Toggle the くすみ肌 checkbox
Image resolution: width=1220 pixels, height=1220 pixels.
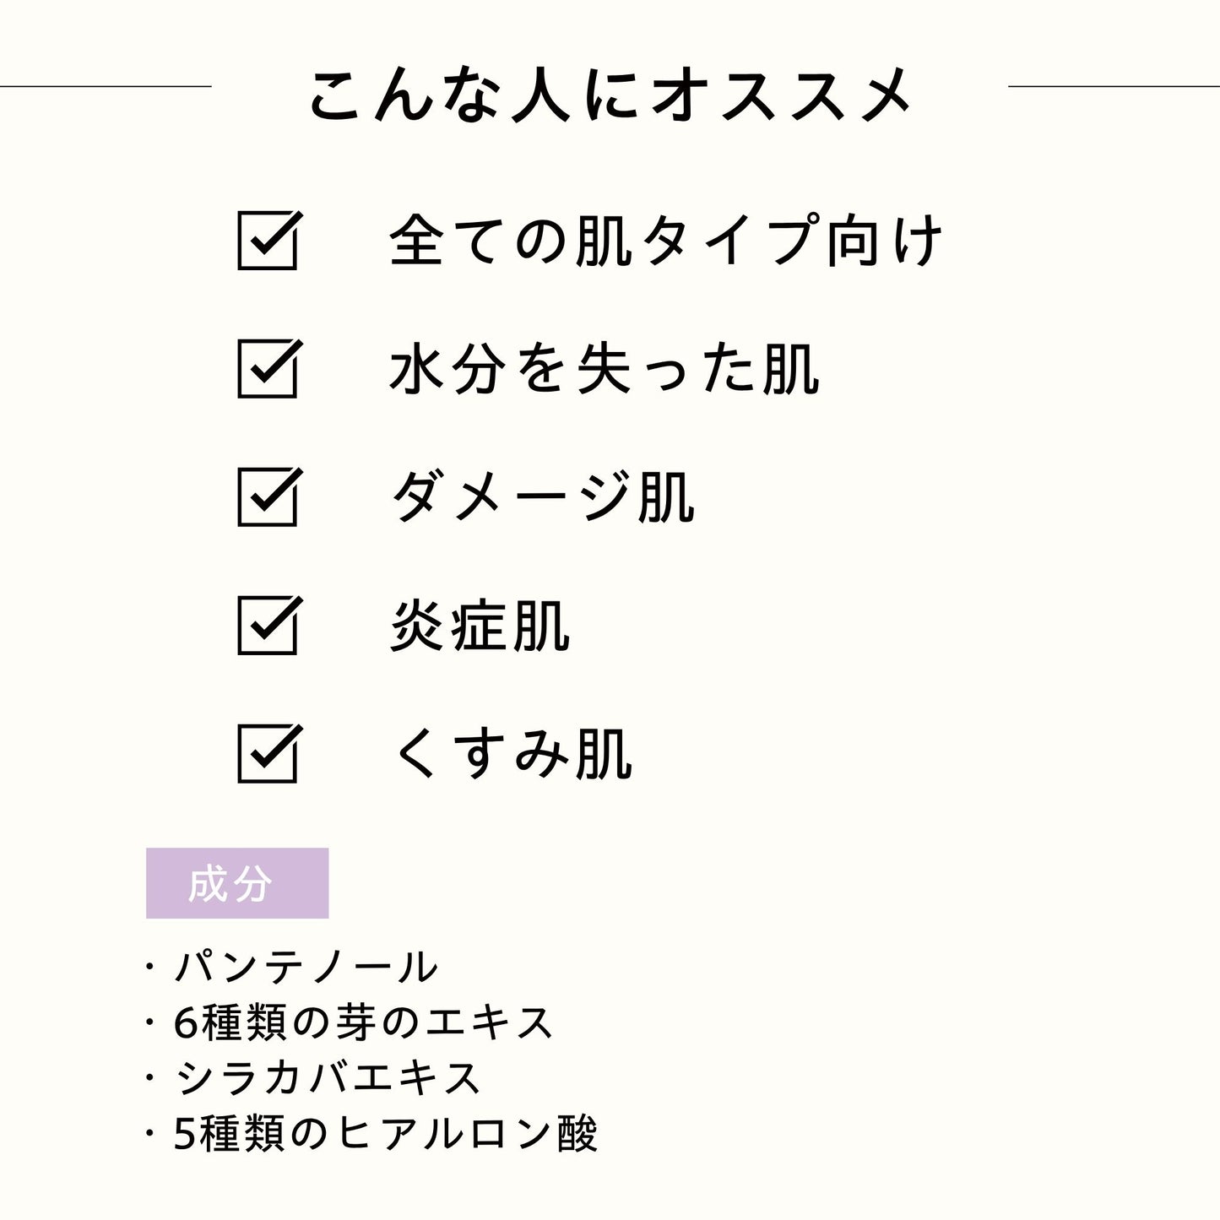pyautogui.click(x=268, y=754)
